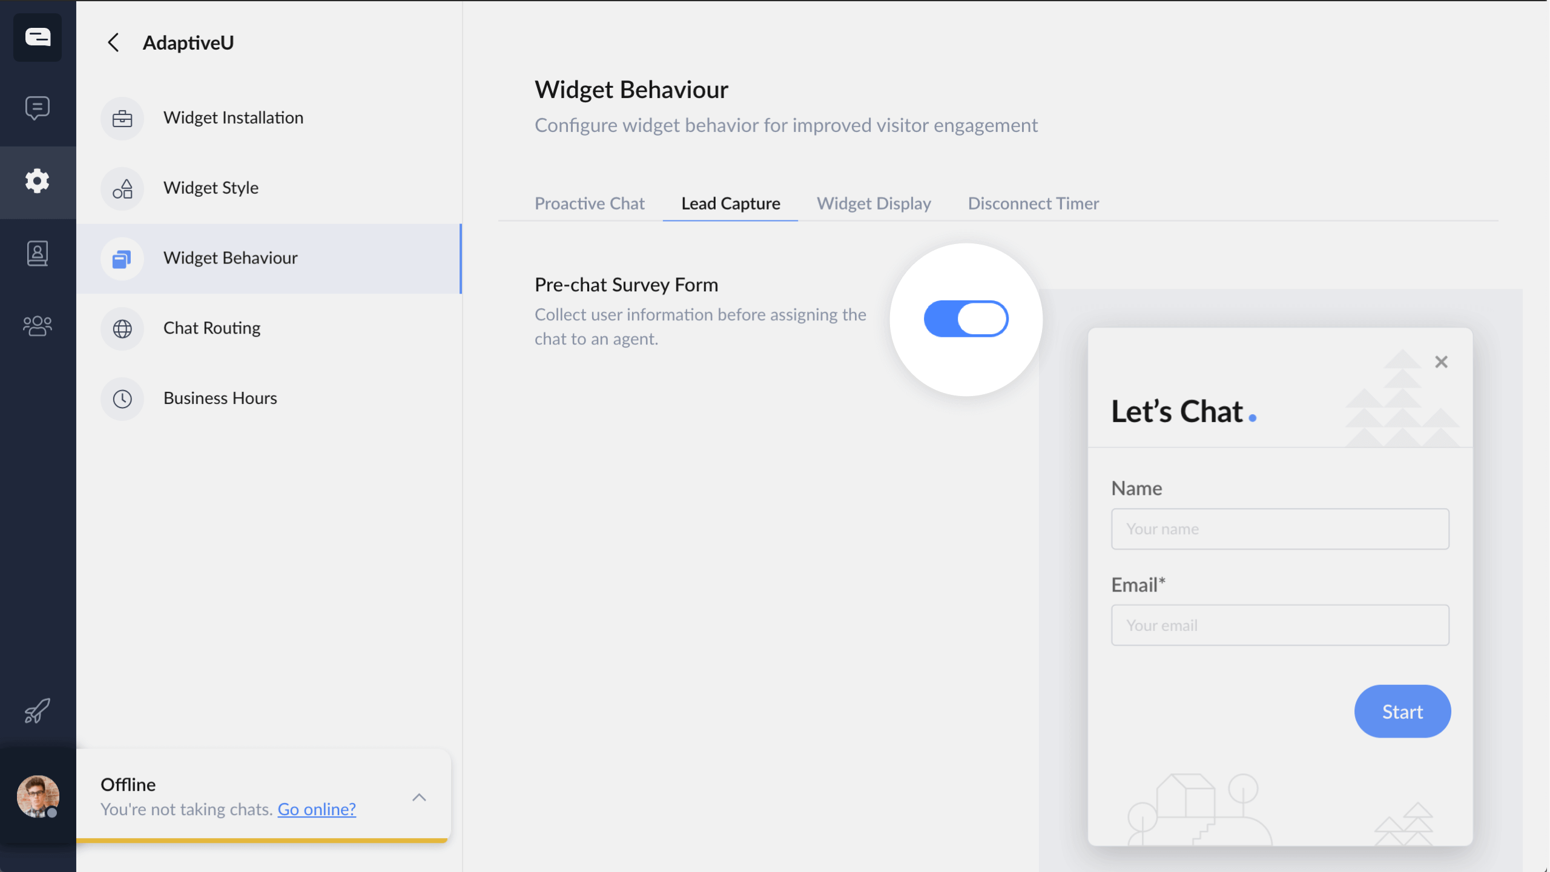Image resolution: width=1550 pixels, height=872 pixels.
Task: Open the chat conversations panel
Action: [38, 108]
